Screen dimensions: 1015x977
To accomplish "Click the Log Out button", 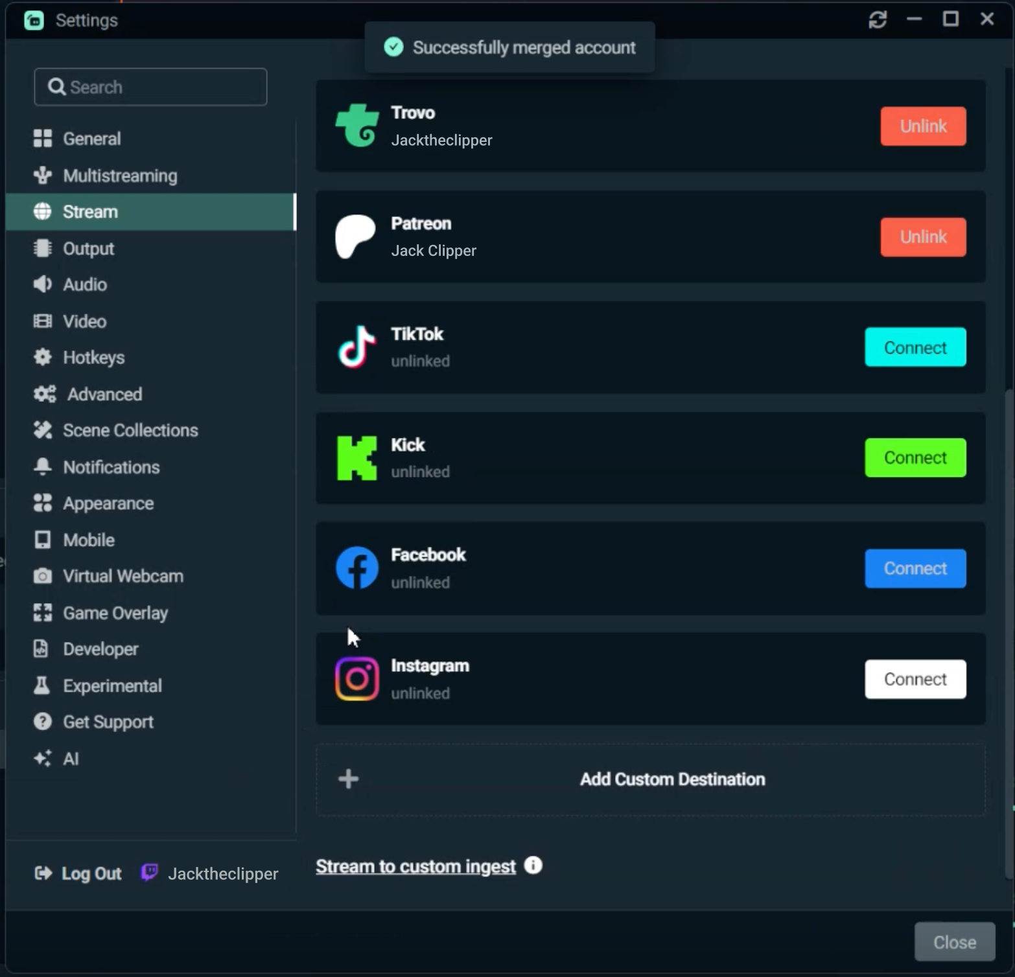I will point(78,873).
